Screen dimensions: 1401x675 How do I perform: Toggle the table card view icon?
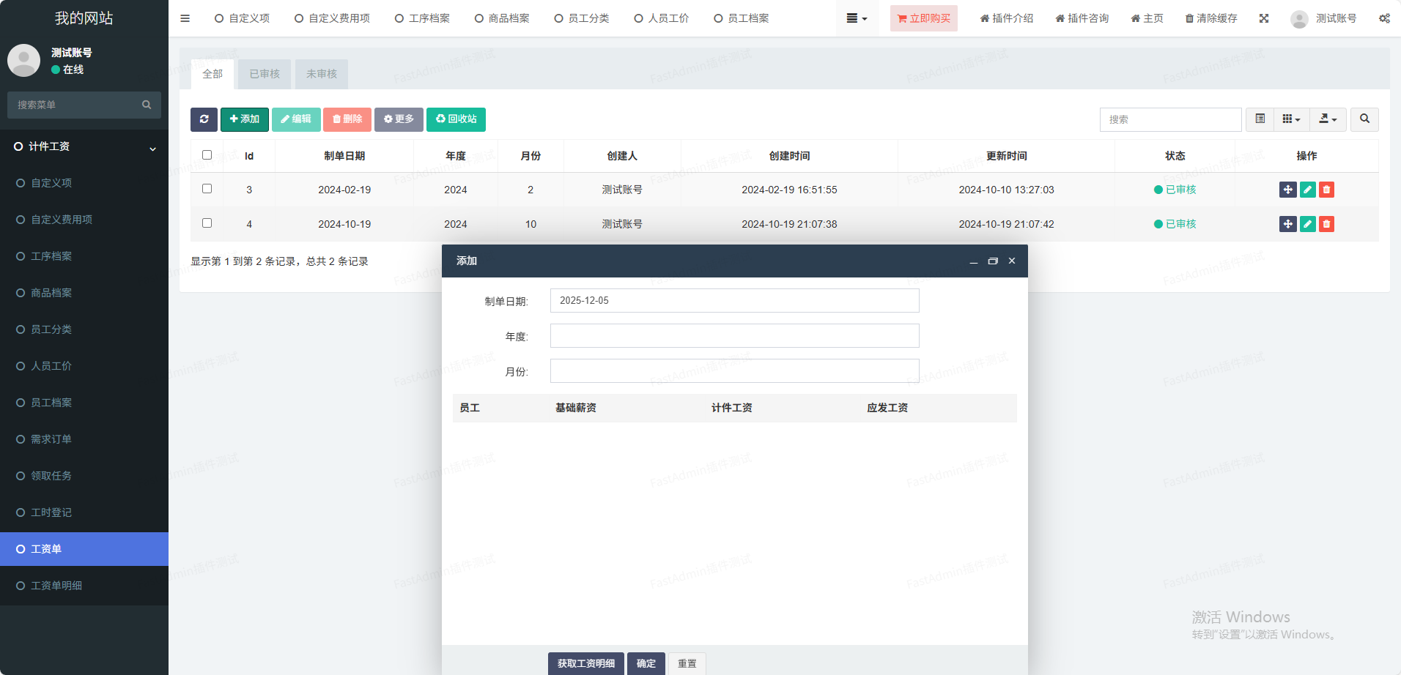(1260, 119)
